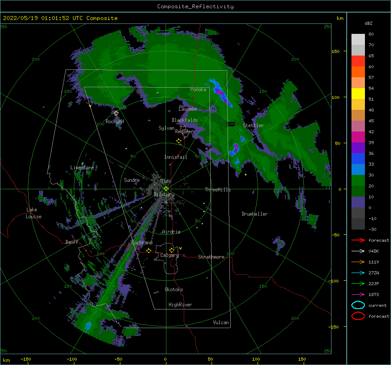Screen dimensions: 391x365
Task: Click the Ponoka map label
Action: pos(198,89)
